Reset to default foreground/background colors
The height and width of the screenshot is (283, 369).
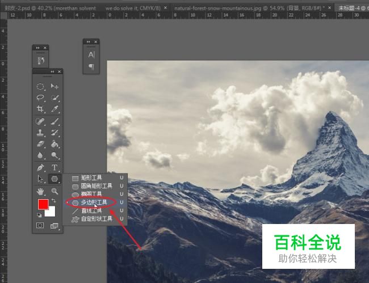[39, 215]
